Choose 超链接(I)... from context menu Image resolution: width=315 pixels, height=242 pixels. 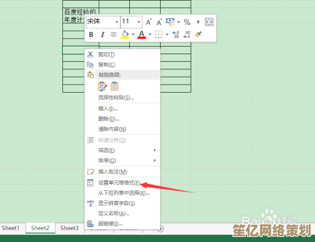click(123, 224)
